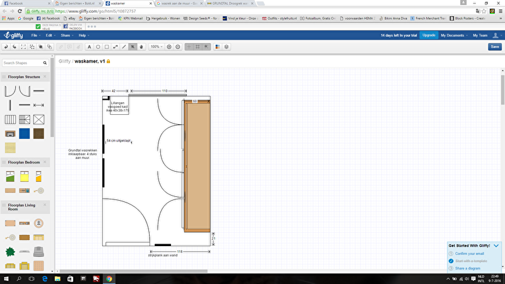This screenshot has height=284, width=505.
Task: Select the orange closet shape on canvas
Action: tap(197, 166)
